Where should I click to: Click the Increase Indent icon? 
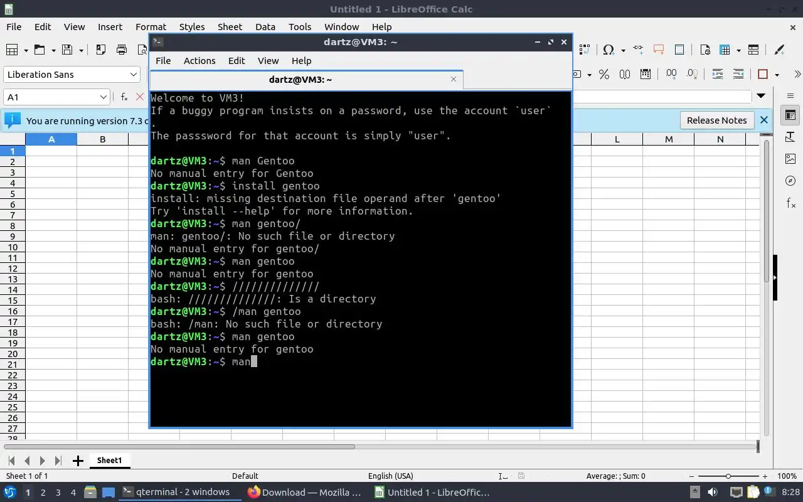[718, 74]
